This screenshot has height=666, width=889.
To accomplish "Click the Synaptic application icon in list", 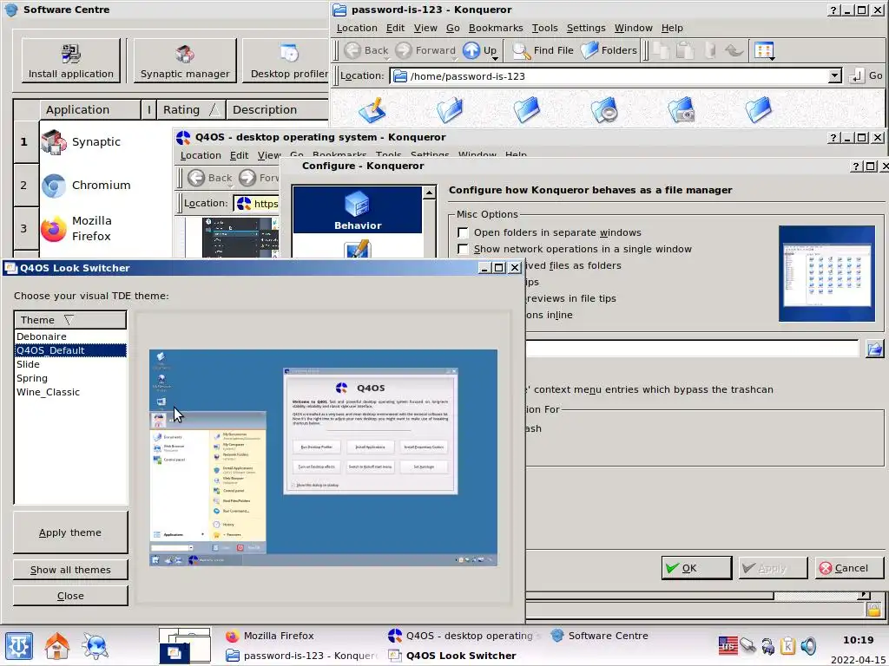I will click(54, 141).
